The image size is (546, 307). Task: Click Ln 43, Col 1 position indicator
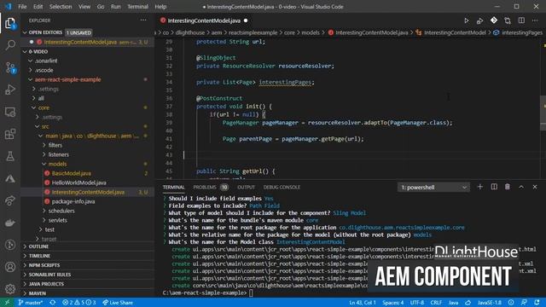pyautogui.click(x=362, y=303)
